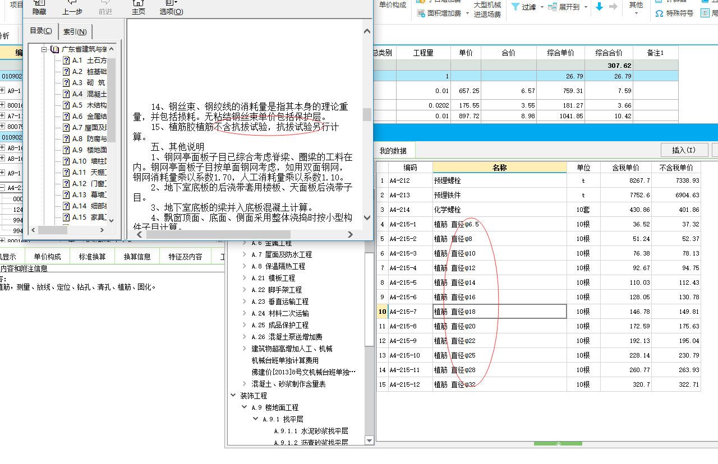718x464 pixels.
Task: Click question icon of A.12 门窗 topic
Action: pyautogui.click(x=66, y=184)
